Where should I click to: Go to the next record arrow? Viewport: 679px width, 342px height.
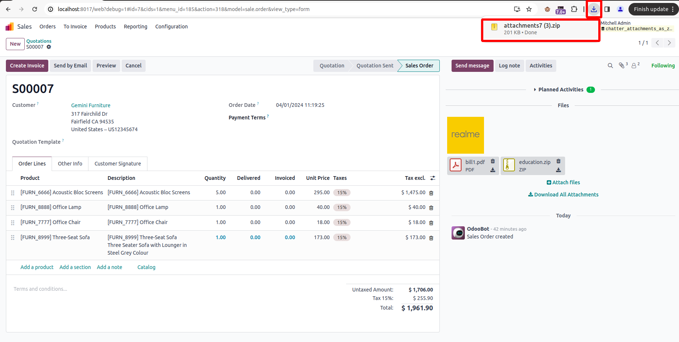(x=669, y=43)
